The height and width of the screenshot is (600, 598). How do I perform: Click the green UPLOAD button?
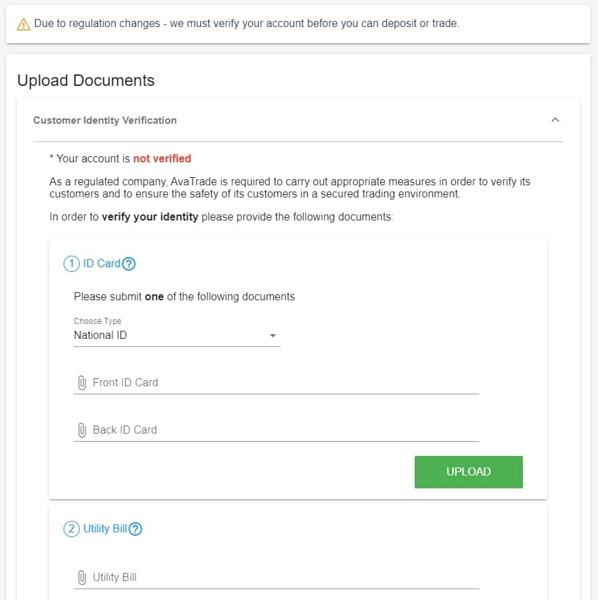pyautogui.click(x=469, y=471)
